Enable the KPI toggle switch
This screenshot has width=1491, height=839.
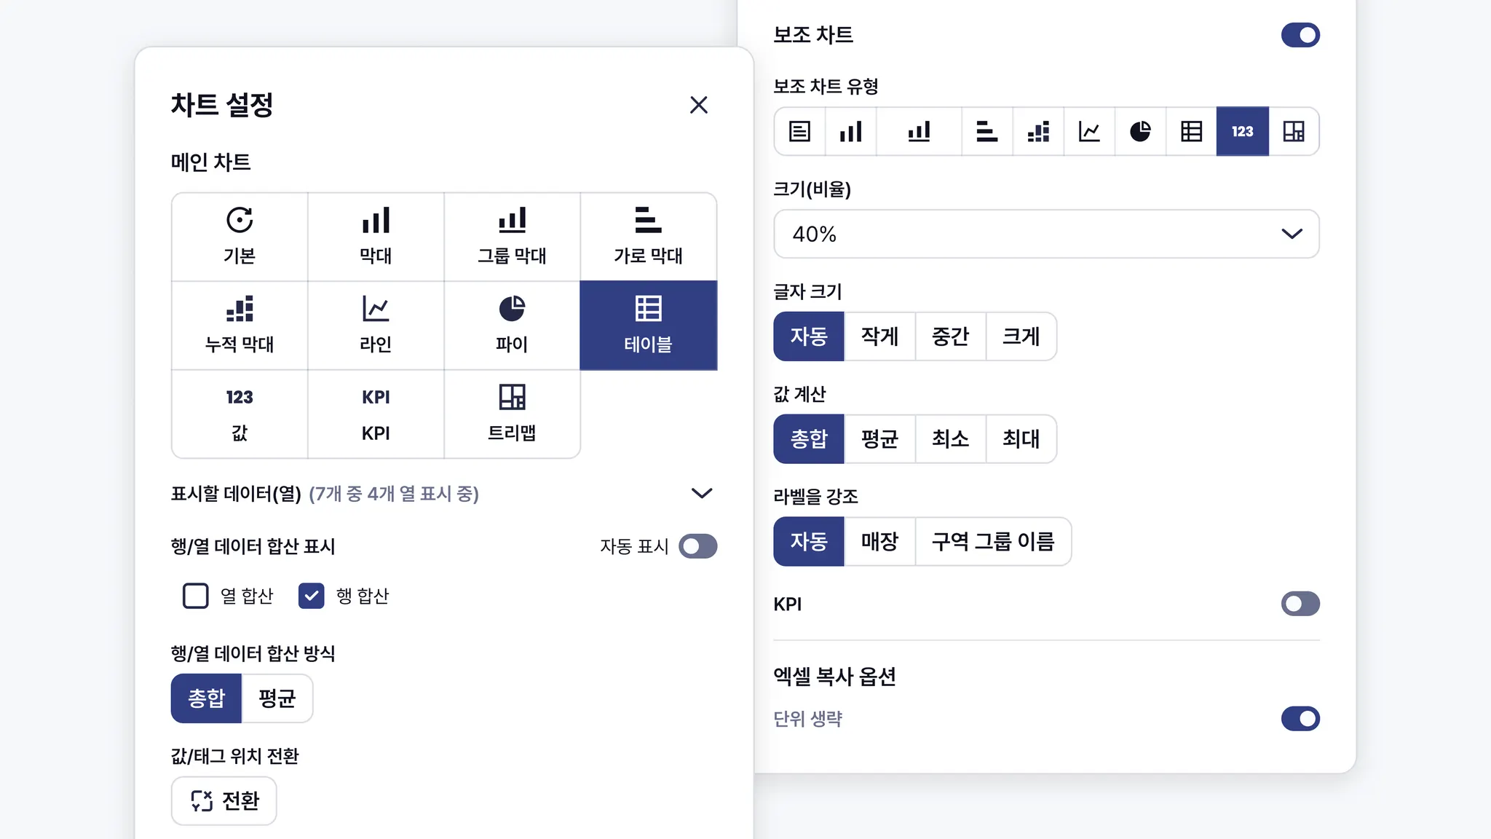click(x=1300, y=604)
